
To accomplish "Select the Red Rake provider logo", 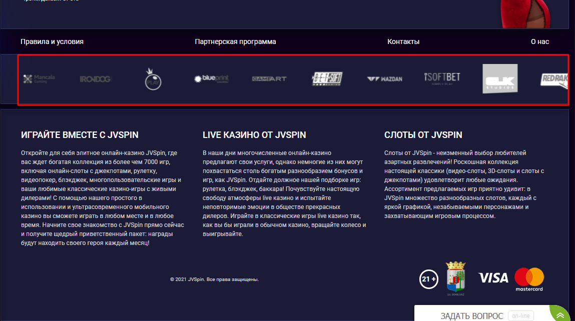I will click(x=554, y=80).
